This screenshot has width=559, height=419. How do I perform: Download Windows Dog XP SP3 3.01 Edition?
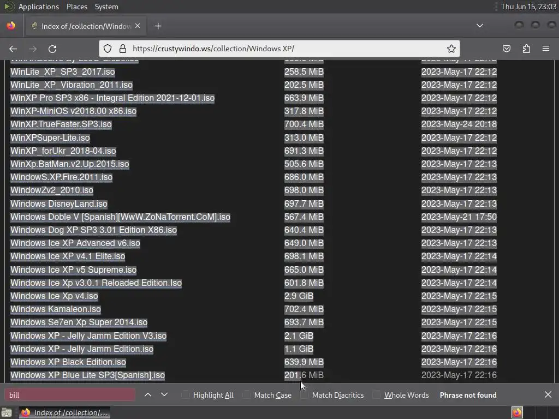pos(93,230)
